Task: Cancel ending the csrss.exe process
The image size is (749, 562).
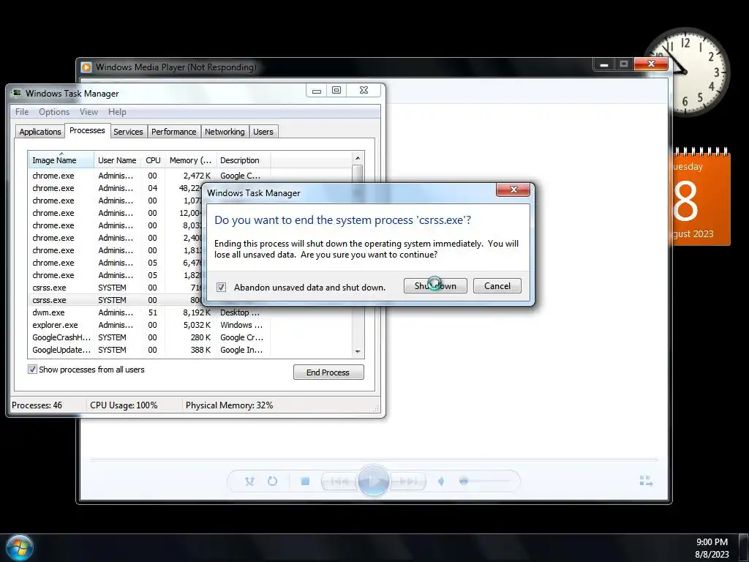Action: coord(497,286)
